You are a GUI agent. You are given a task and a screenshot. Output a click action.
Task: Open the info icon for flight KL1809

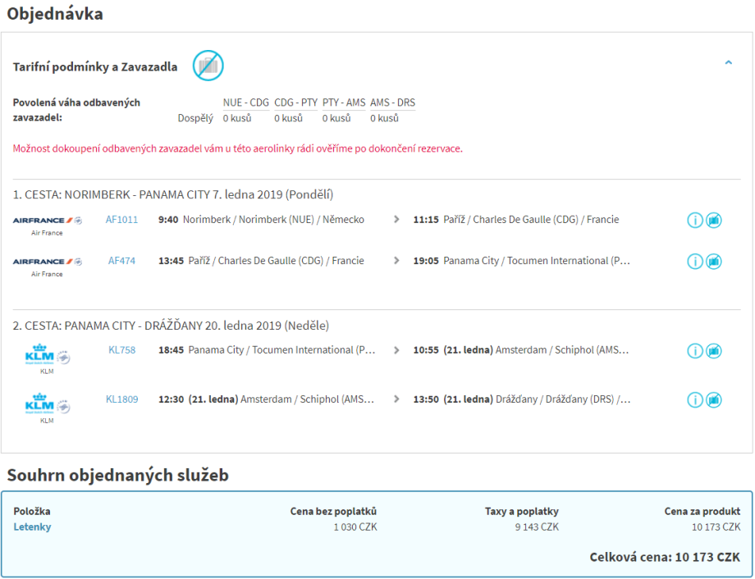pyautogui.click(x=695, y=400)
